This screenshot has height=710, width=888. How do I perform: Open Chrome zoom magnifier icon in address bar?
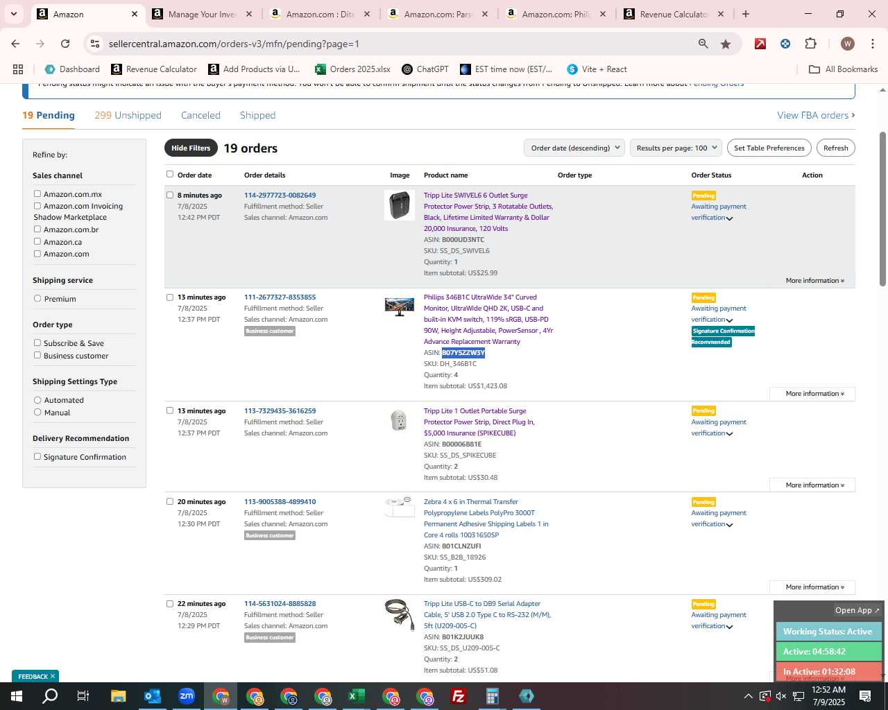point(703,44)
